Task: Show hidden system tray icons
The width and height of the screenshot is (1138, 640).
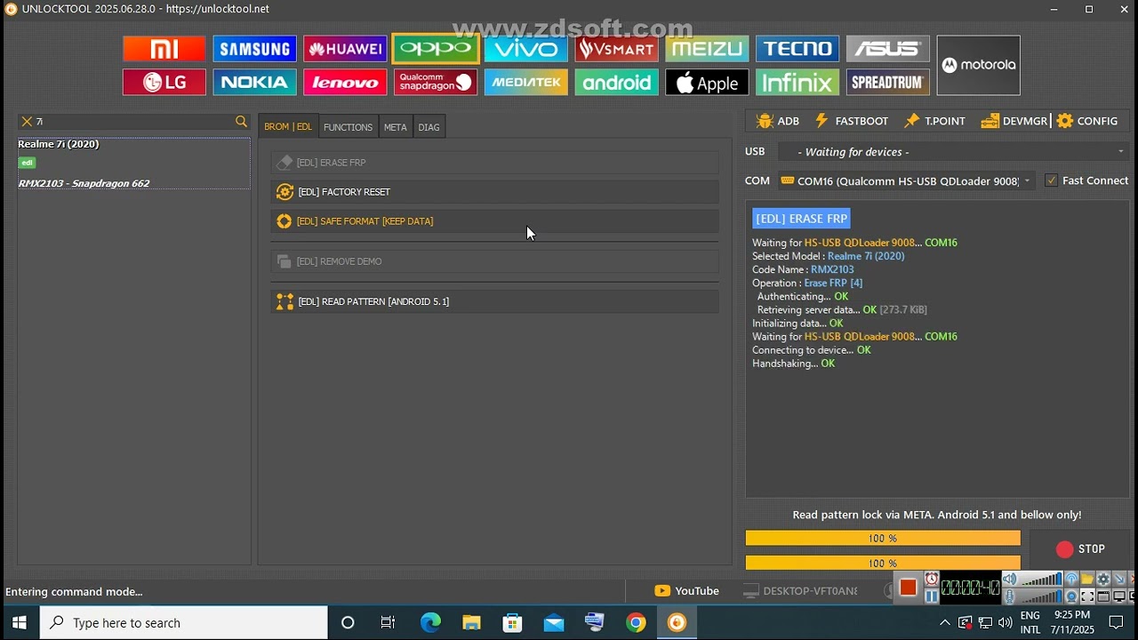Action: point(944,623)
